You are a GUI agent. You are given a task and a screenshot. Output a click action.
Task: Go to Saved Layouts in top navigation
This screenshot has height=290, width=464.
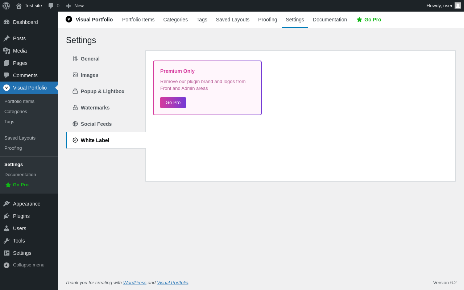tap(233, 20)
